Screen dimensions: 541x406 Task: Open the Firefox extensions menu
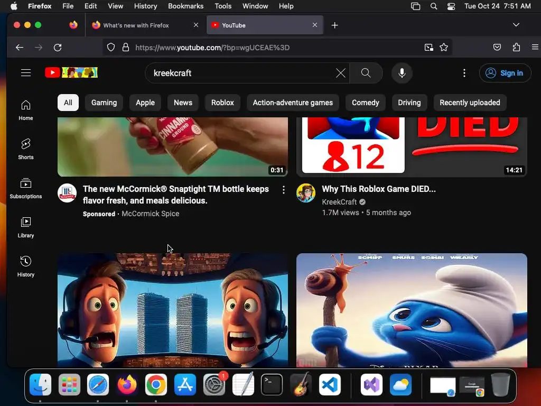coord(517,47)
